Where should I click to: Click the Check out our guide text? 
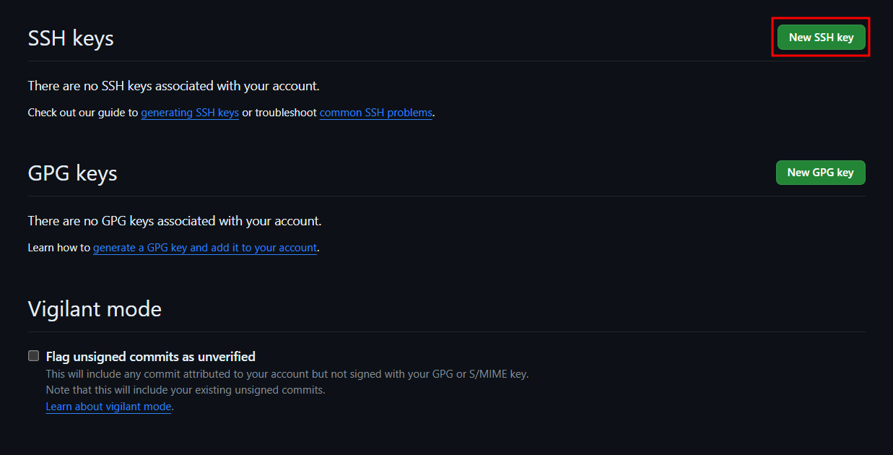(83, 113)
